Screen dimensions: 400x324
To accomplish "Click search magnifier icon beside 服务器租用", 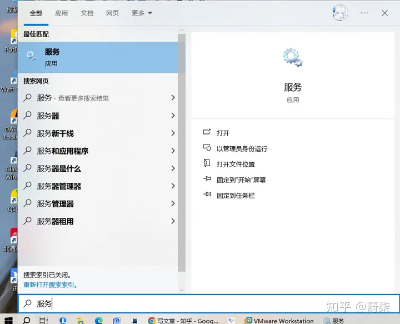I will (27, 221).
